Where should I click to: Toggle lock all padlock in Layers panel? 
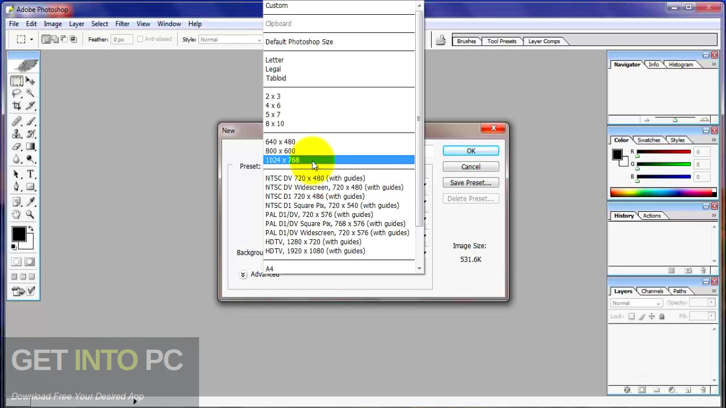click(x=662, y=316)
